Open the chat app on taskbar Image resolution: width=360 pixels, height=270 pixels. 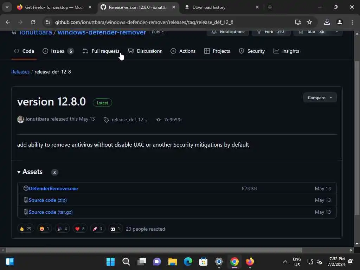(x=157, y=262)
